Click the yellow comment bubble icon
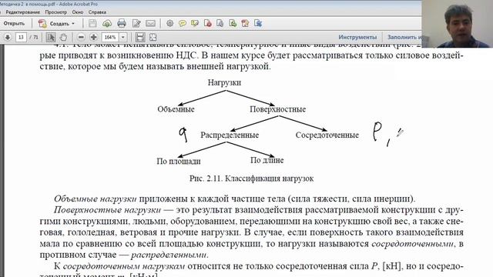493x277 pixels. pos(183,24)
